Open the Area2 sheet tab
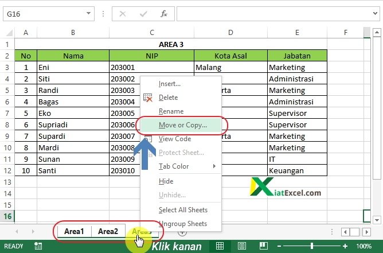Viewport: 383px width, 253px height. tap(108, 232)
